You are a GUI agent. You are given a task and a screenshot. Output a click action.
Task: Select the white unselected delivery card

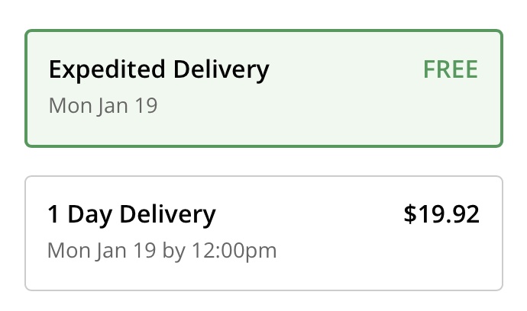click(x=263, y=232)
